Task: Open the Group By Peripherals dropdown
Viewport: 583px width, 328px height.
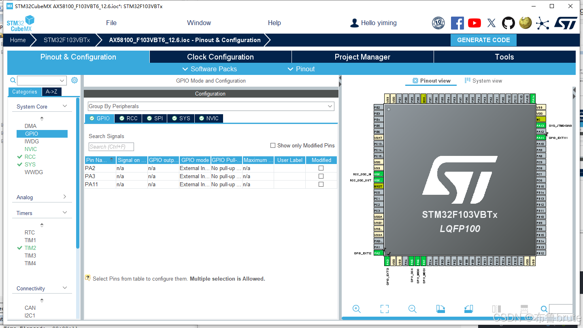Action: point(211,106)
